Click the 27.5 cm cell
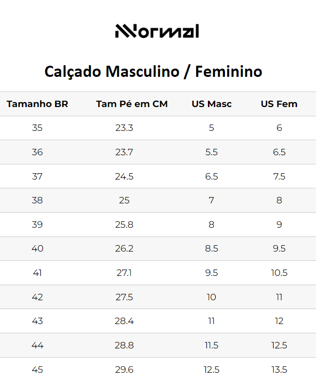Image resolution: width=316 pixels, height=381 pixels. (124, 297)
